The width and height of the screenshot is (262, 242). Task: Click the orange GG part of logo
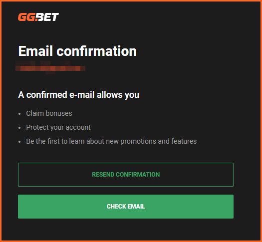click(x=27, y=17)
